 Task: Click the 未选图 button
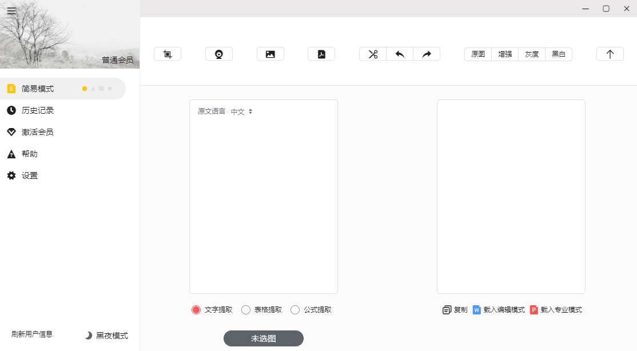[x=263, y=338]
